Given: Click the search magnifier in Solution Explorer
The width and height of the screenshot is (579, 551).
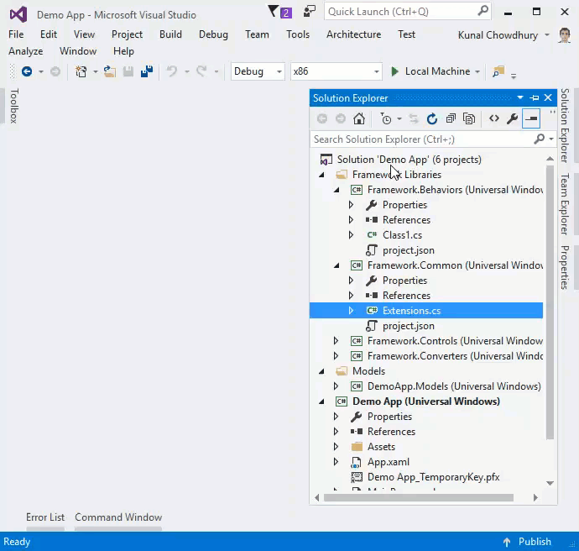Looking at the screenshot, I should 539,139.
